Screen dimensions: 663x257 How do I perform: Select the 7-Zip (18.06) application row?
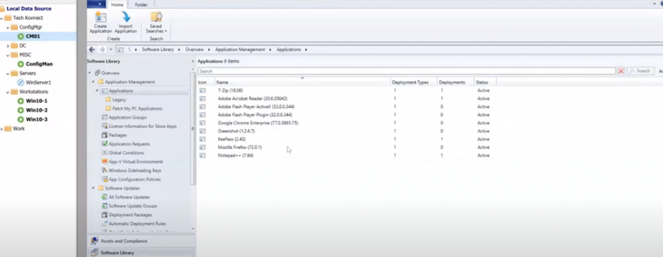pos(347,91)
